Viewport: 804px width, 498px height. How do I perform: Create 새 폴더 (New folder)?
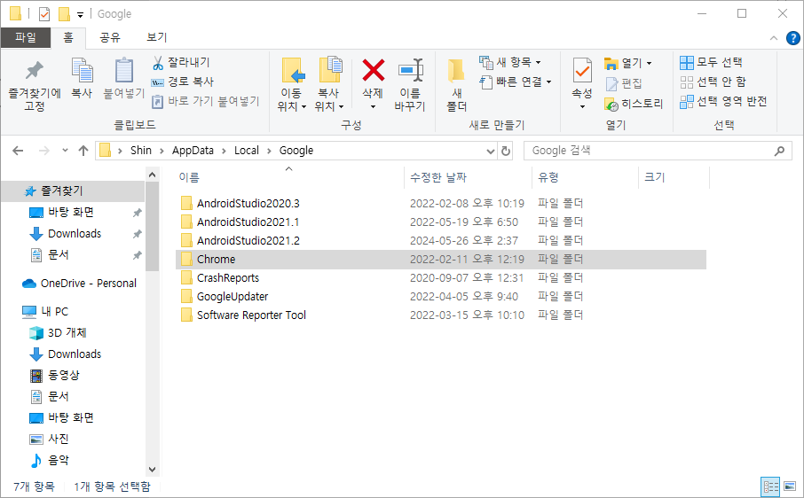[x=456, y=85]
